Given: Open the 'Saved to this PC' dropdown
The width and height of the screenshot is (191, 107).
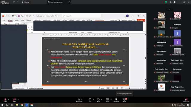Looking at the screenshot, I should tap(52, 16).
